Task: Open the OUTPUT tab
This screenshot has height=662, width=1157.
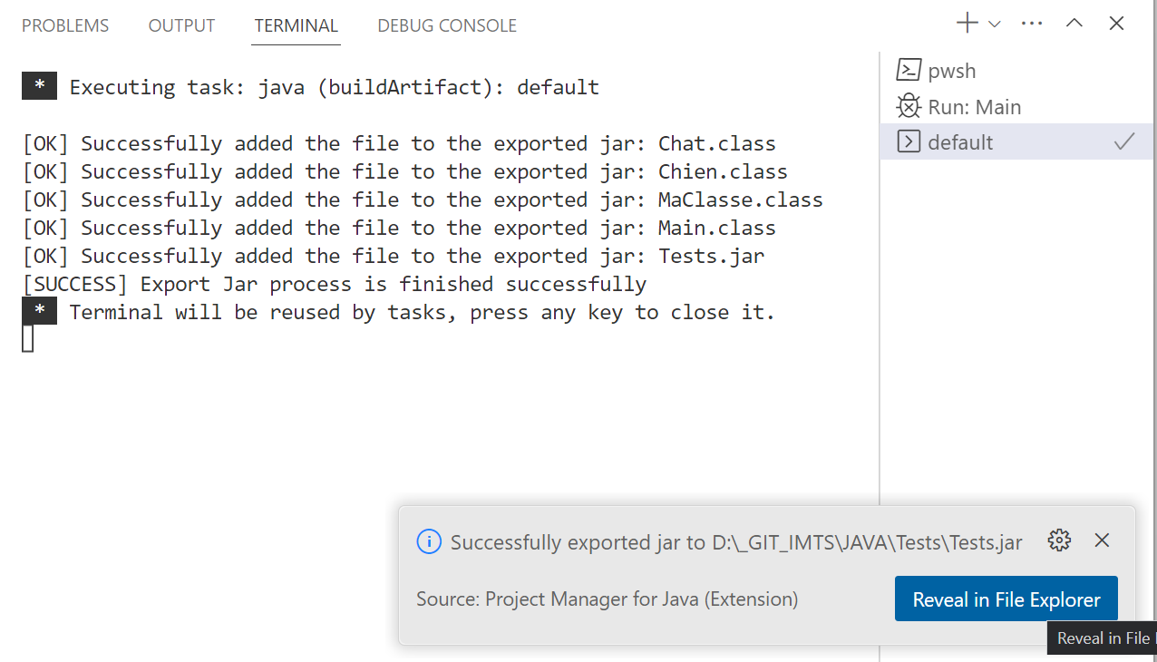Action: (181, 26)
